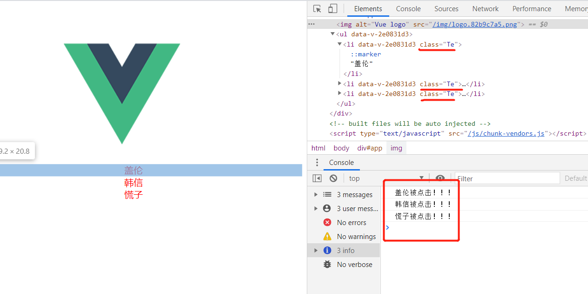Switch to the Network tab
588x294 pixels.
(486, 8)
